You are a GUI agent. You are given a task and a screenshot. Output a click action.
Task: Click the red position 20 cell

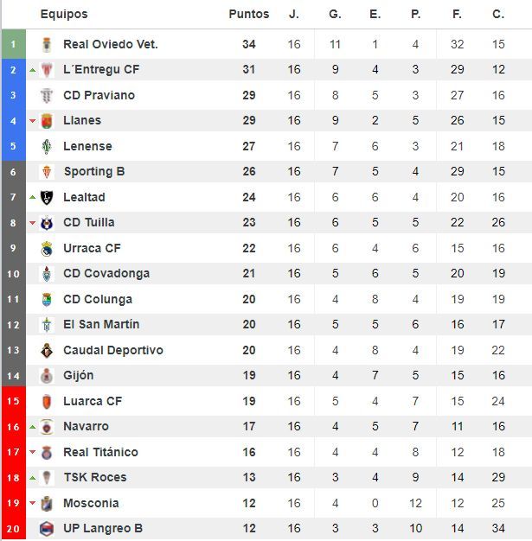(14, 528)
